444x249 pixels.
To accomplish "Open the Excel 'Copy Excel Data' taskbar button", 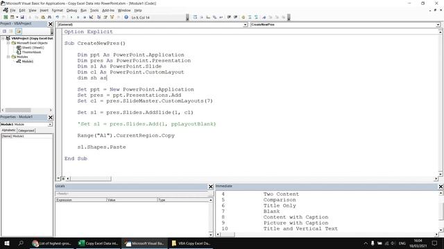I will pos(98,243).
